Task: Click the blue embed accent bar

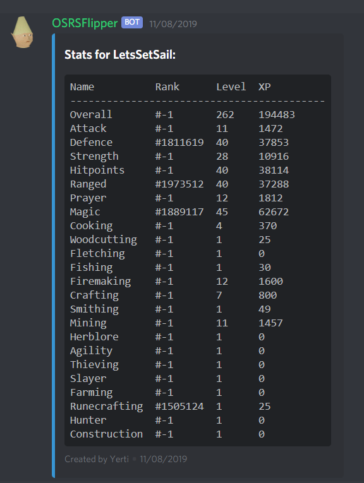Action: pos(53,256)
